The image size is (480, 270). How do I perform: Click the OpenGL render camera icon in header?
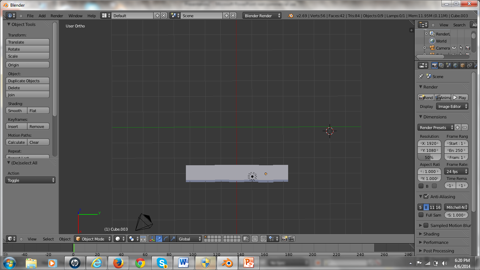(x=284, y=239)
